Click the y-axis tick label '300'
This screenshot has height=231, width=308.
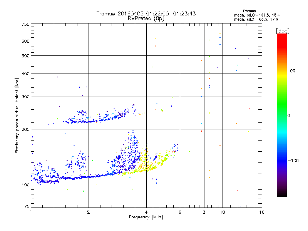pos(26,97)
